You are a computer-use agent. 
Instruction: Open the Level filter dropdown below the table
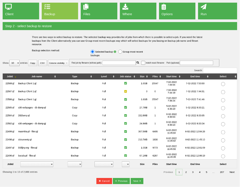[x=104, y=164]
